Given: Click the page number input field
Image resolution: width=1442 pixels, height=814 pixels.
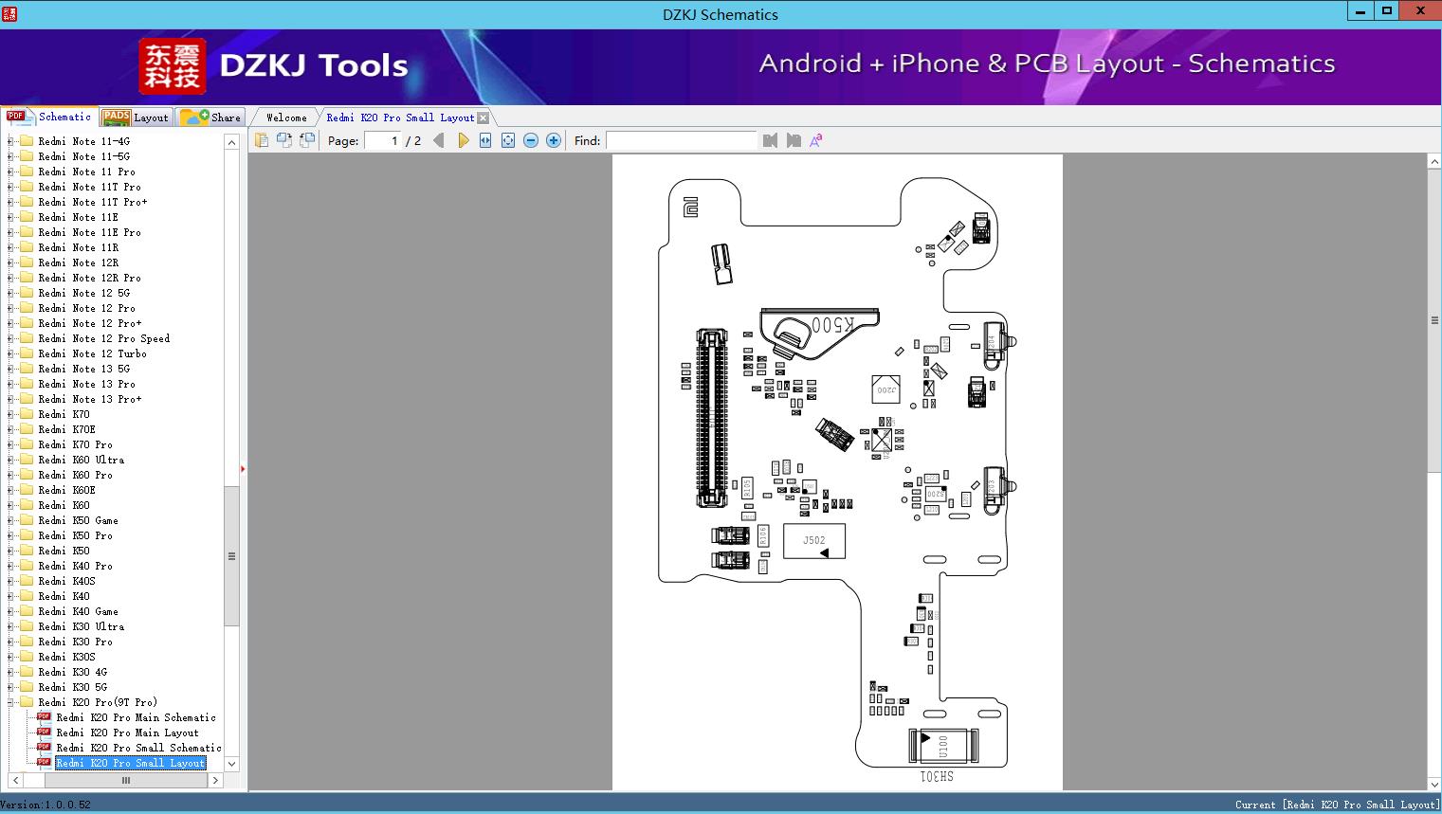Looking at the screenshot, I should pos(382,140).
